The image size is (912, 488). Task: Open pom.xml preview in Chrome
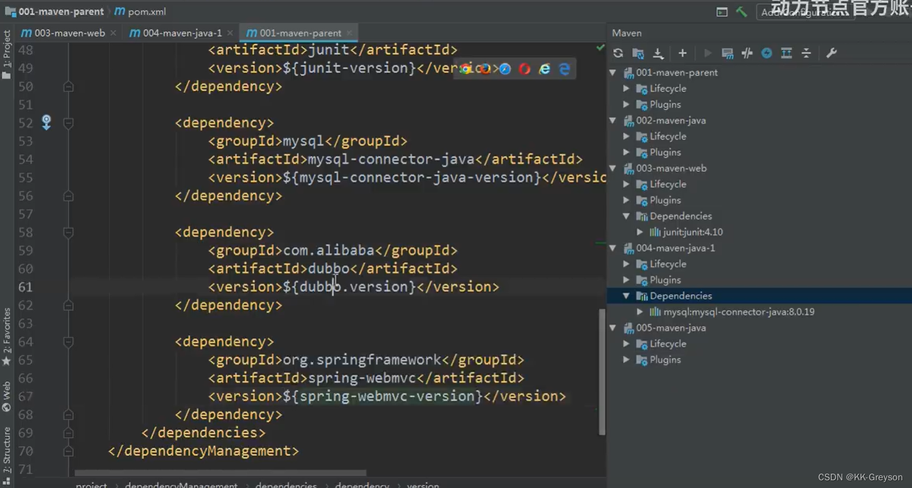click(x=466, y=69)
